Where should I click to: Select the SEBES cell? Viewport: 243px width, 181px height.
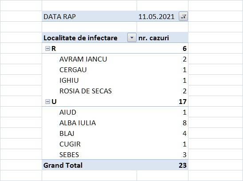90,154
